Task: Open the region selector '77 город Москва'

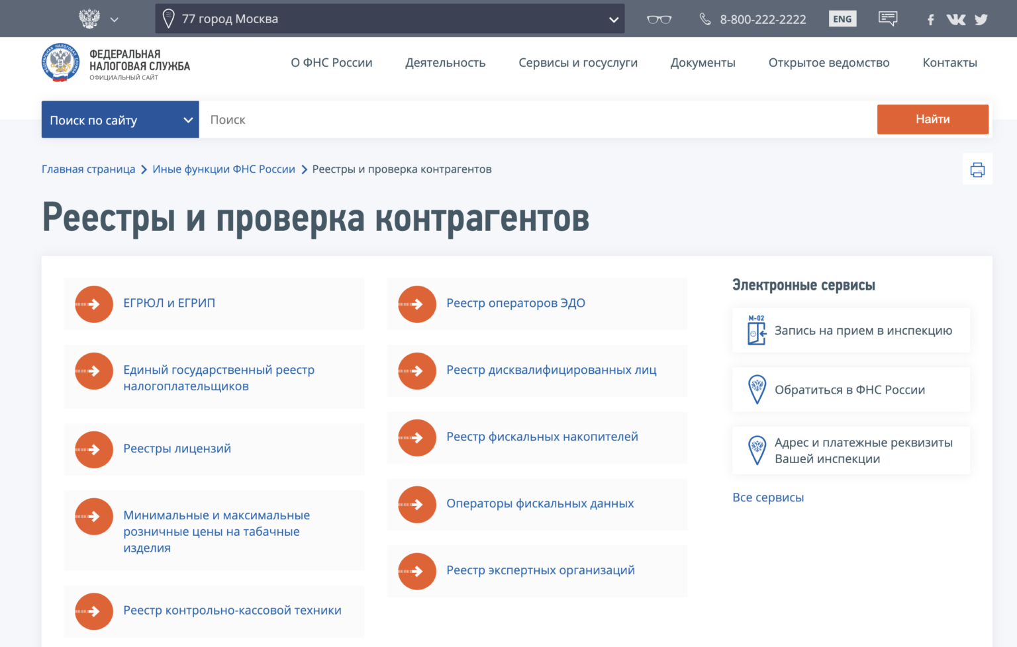Action: coord(390,19)
